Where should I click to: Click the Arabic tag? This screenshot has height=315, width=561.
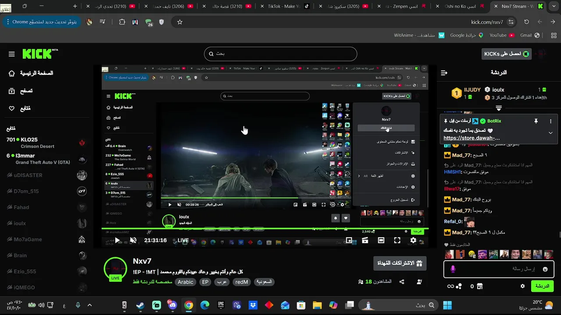pyautogui.click(x=185, y=282)
